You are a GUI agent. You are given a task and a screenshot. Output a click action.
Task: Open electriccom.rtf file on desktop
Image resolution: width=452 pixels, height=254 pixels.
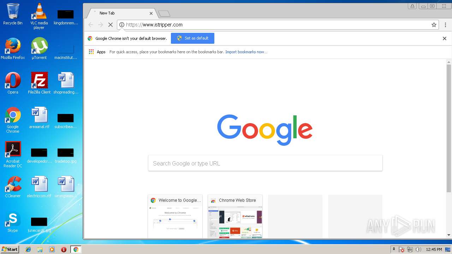39,187
